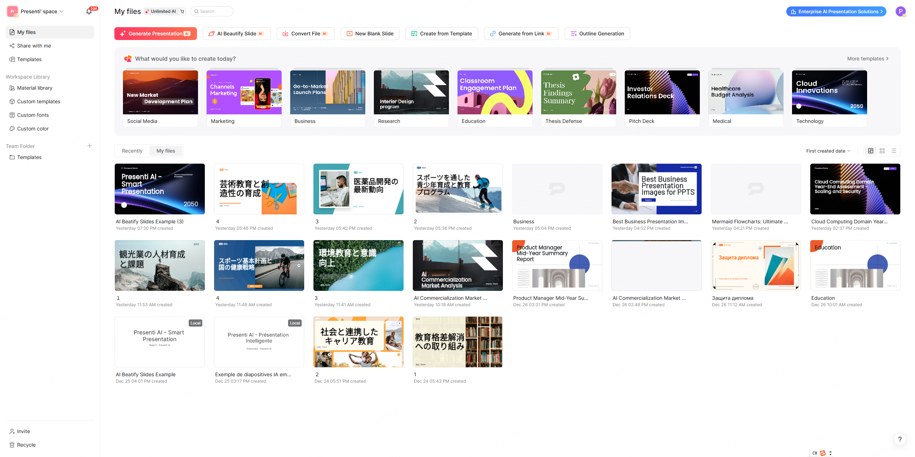Image resolution: width=915 pixels, height=457 pixels.
Task: Add a new Team Folder via the plus icon
Action: coord(90,146)
